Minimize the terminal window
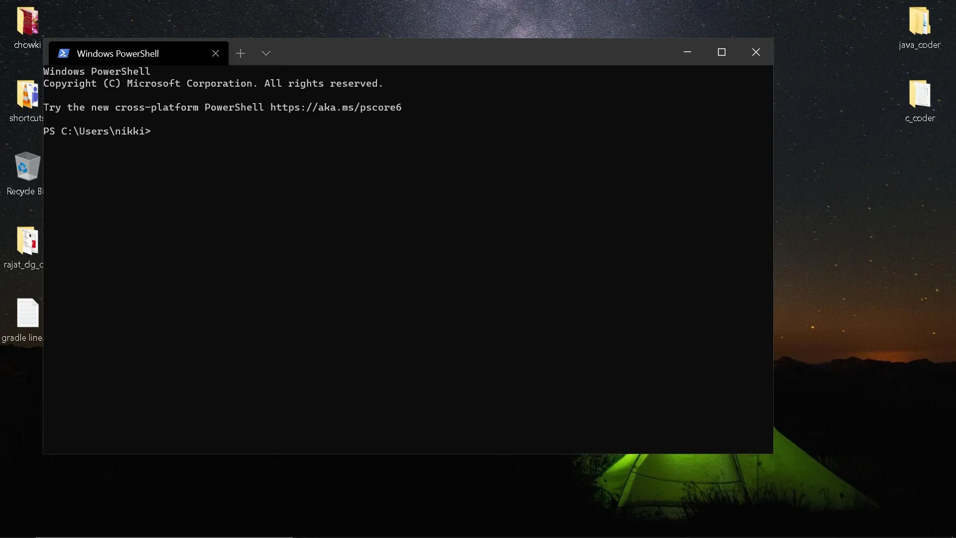Viewport: 956px width, 538px height. [687, 52]
